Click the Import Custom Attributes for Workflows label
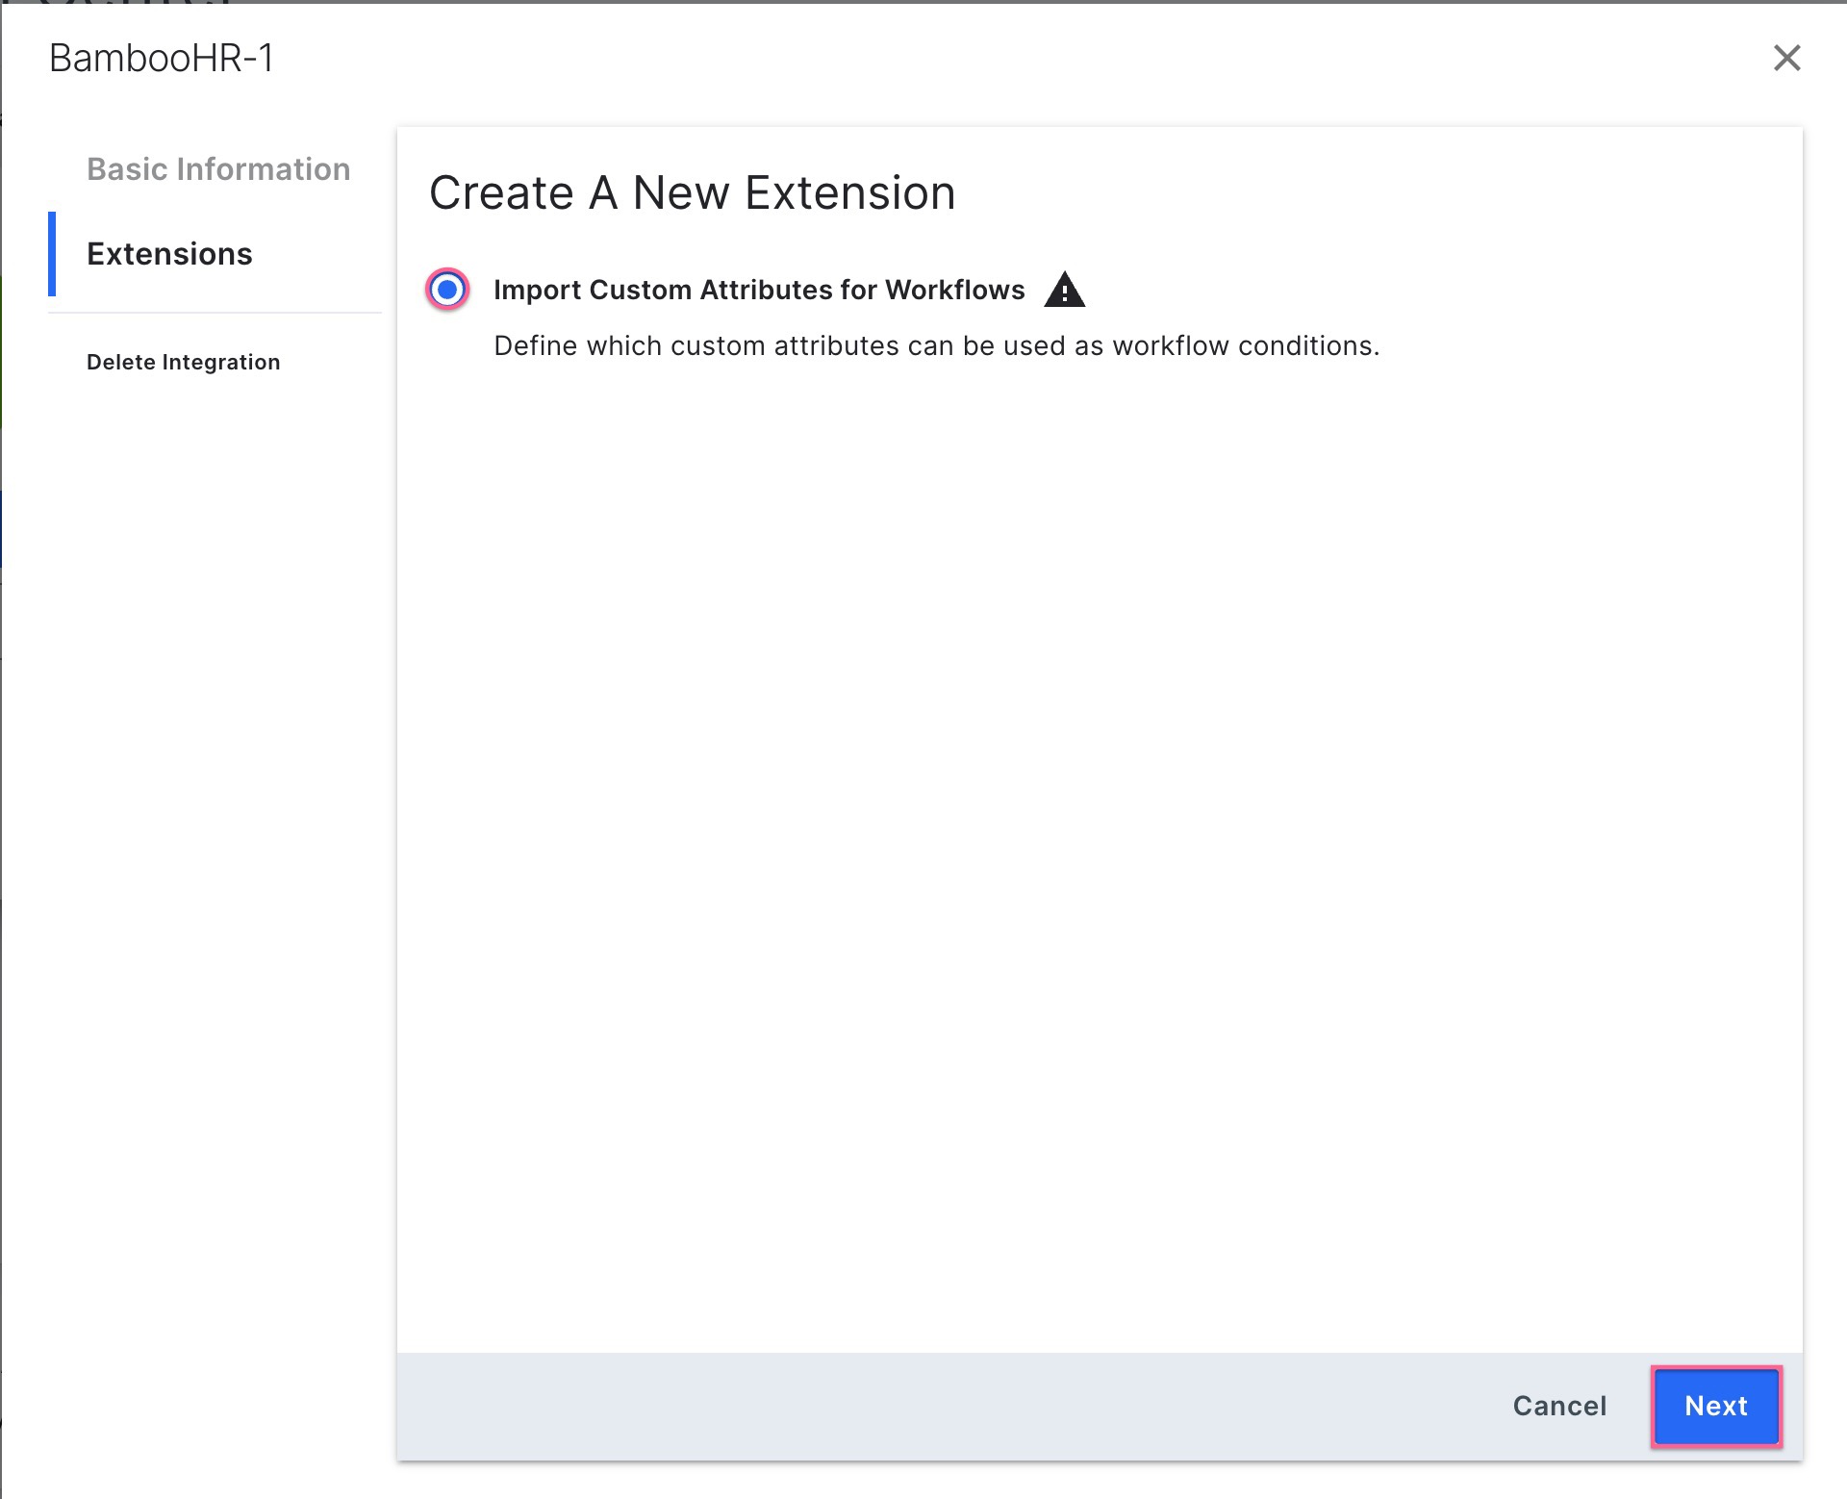 (759, 290)
